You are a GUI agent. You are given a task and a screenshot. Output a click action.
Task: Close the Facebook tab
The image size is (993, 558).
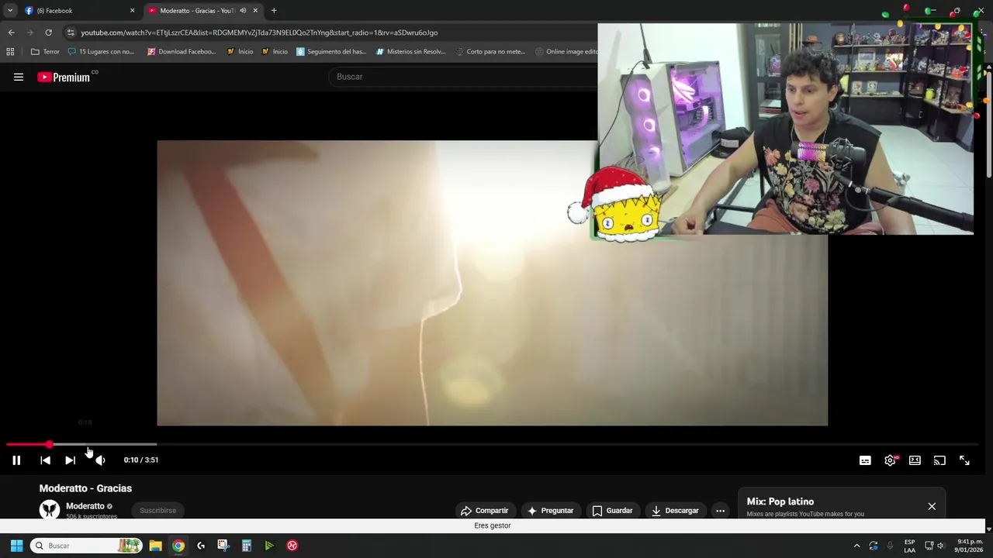pyautogui.click(x=132, y=11)
